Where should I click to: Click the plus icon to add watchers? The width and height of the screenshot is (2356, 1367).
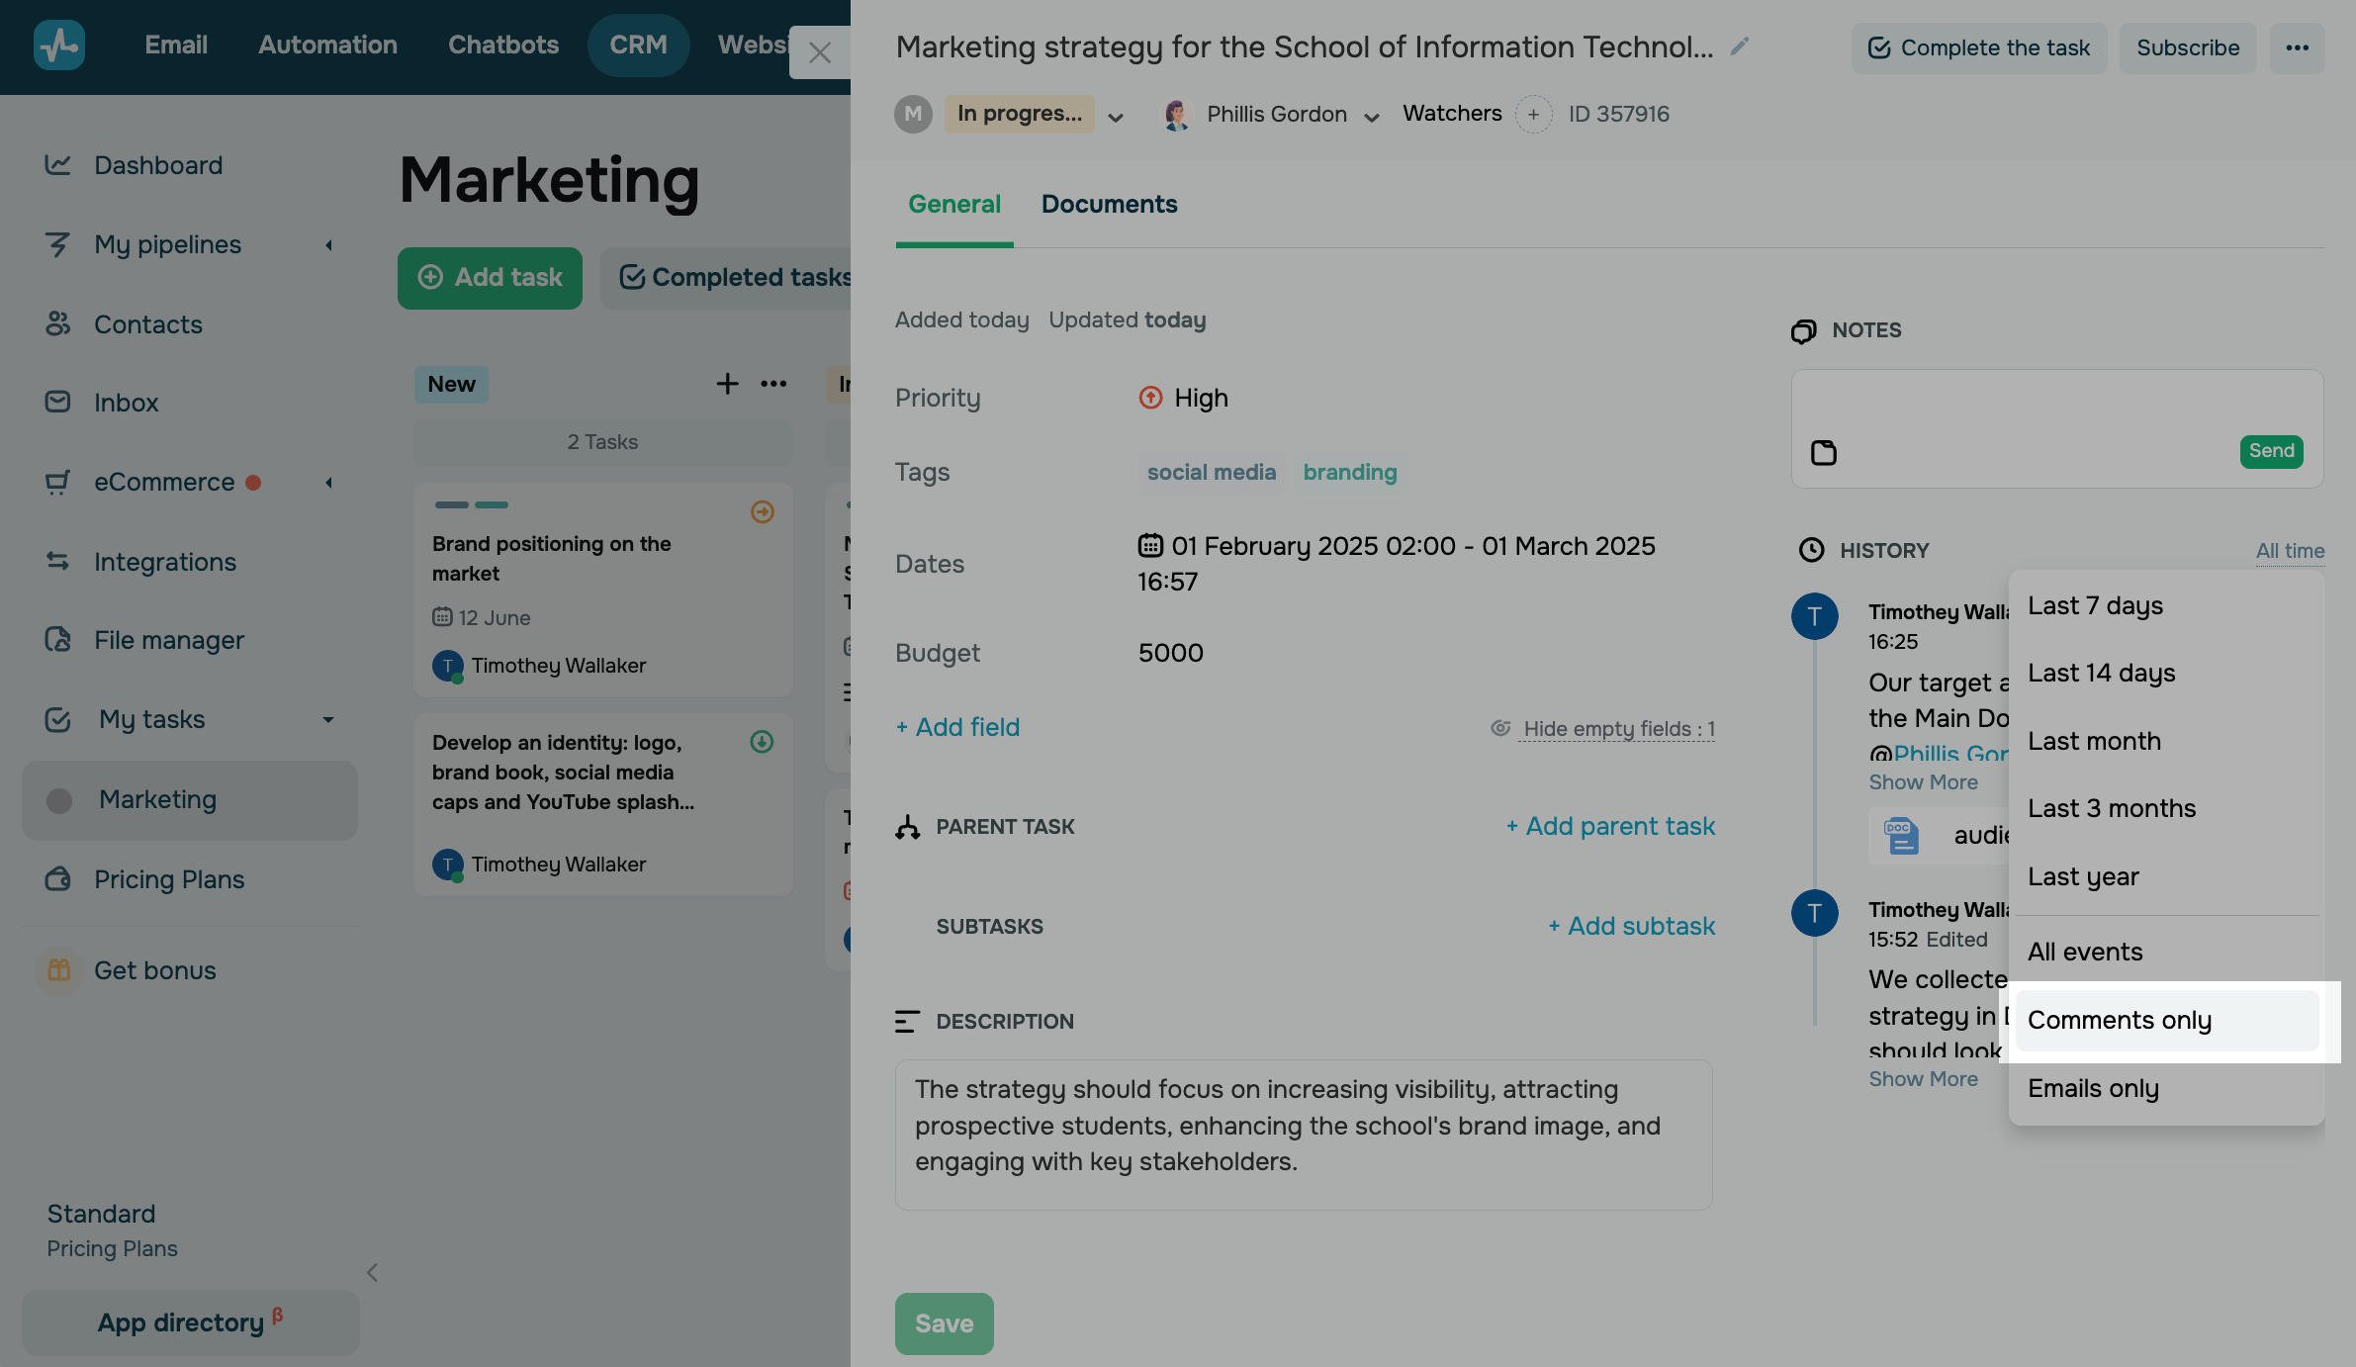1533,115
